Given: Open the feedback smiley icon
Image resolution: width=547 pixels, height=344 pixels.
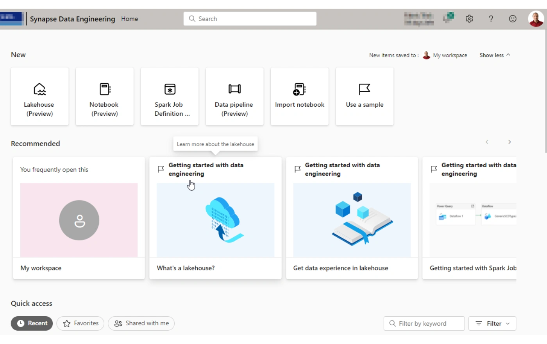Looking at the screenshot, I should 513,19.
